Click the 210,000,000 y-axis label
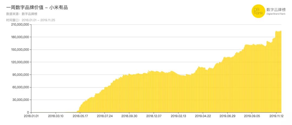The height and width of the screenshot is (125, 292). (x=20, y=25)
